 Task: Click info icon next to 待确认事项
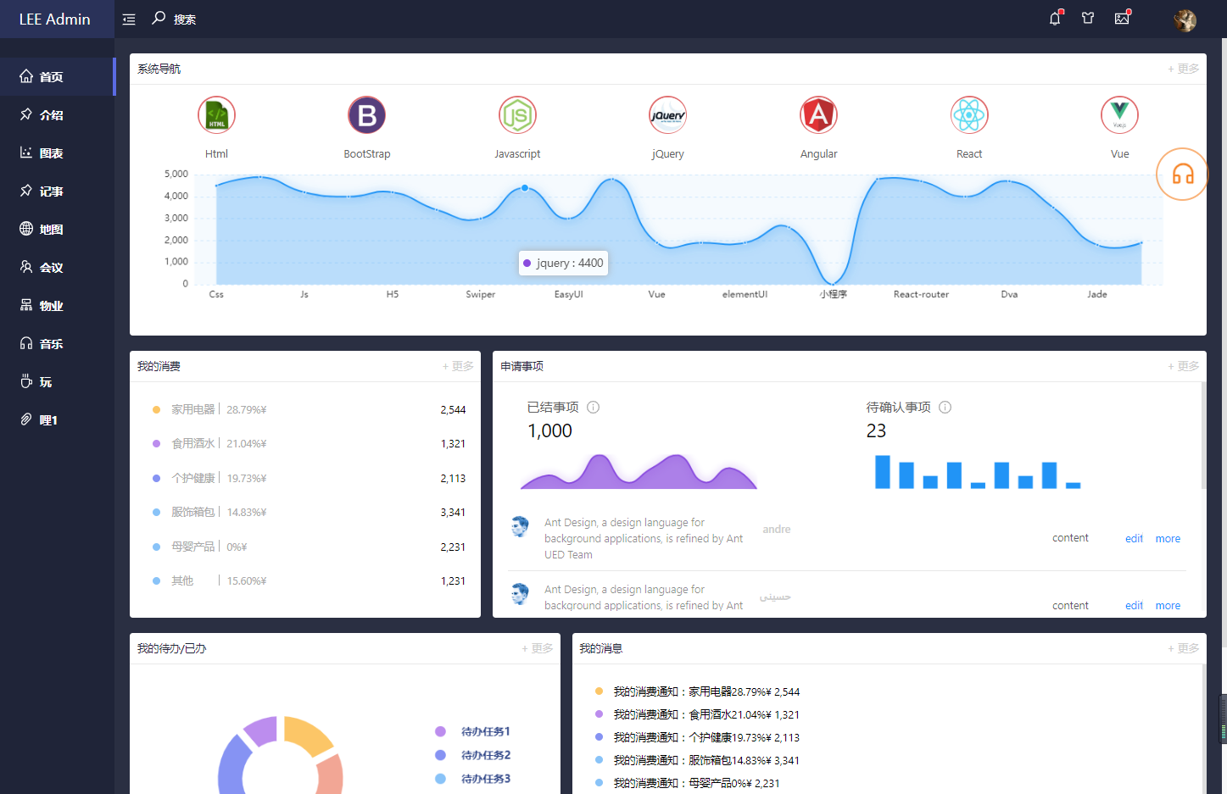945,408
